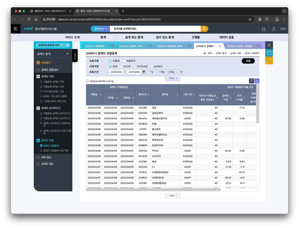
Task: Collapse the 공매도 순보유잔고 tree node
Action: click(38, 108)
